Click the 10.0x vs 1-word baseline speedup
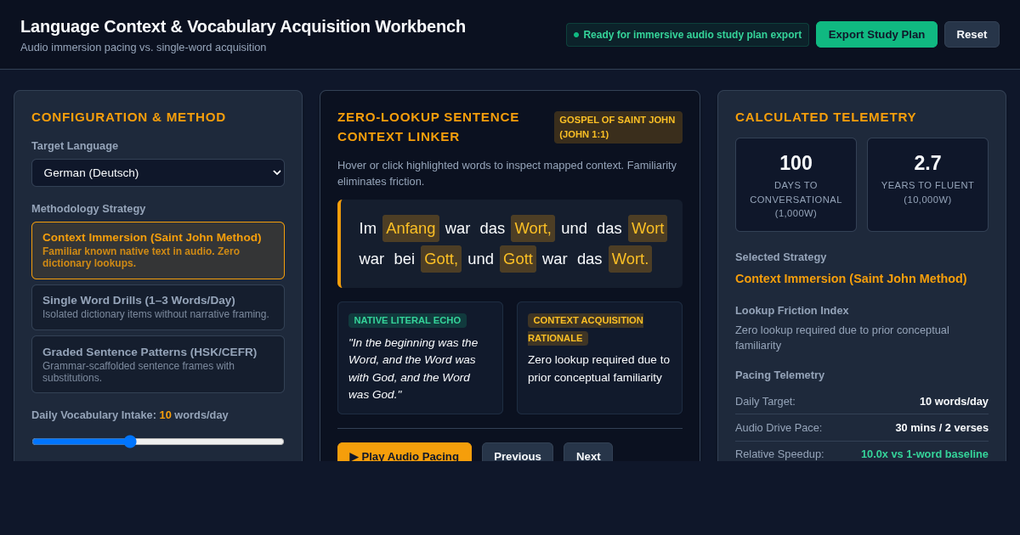 (x=925, y=454)
